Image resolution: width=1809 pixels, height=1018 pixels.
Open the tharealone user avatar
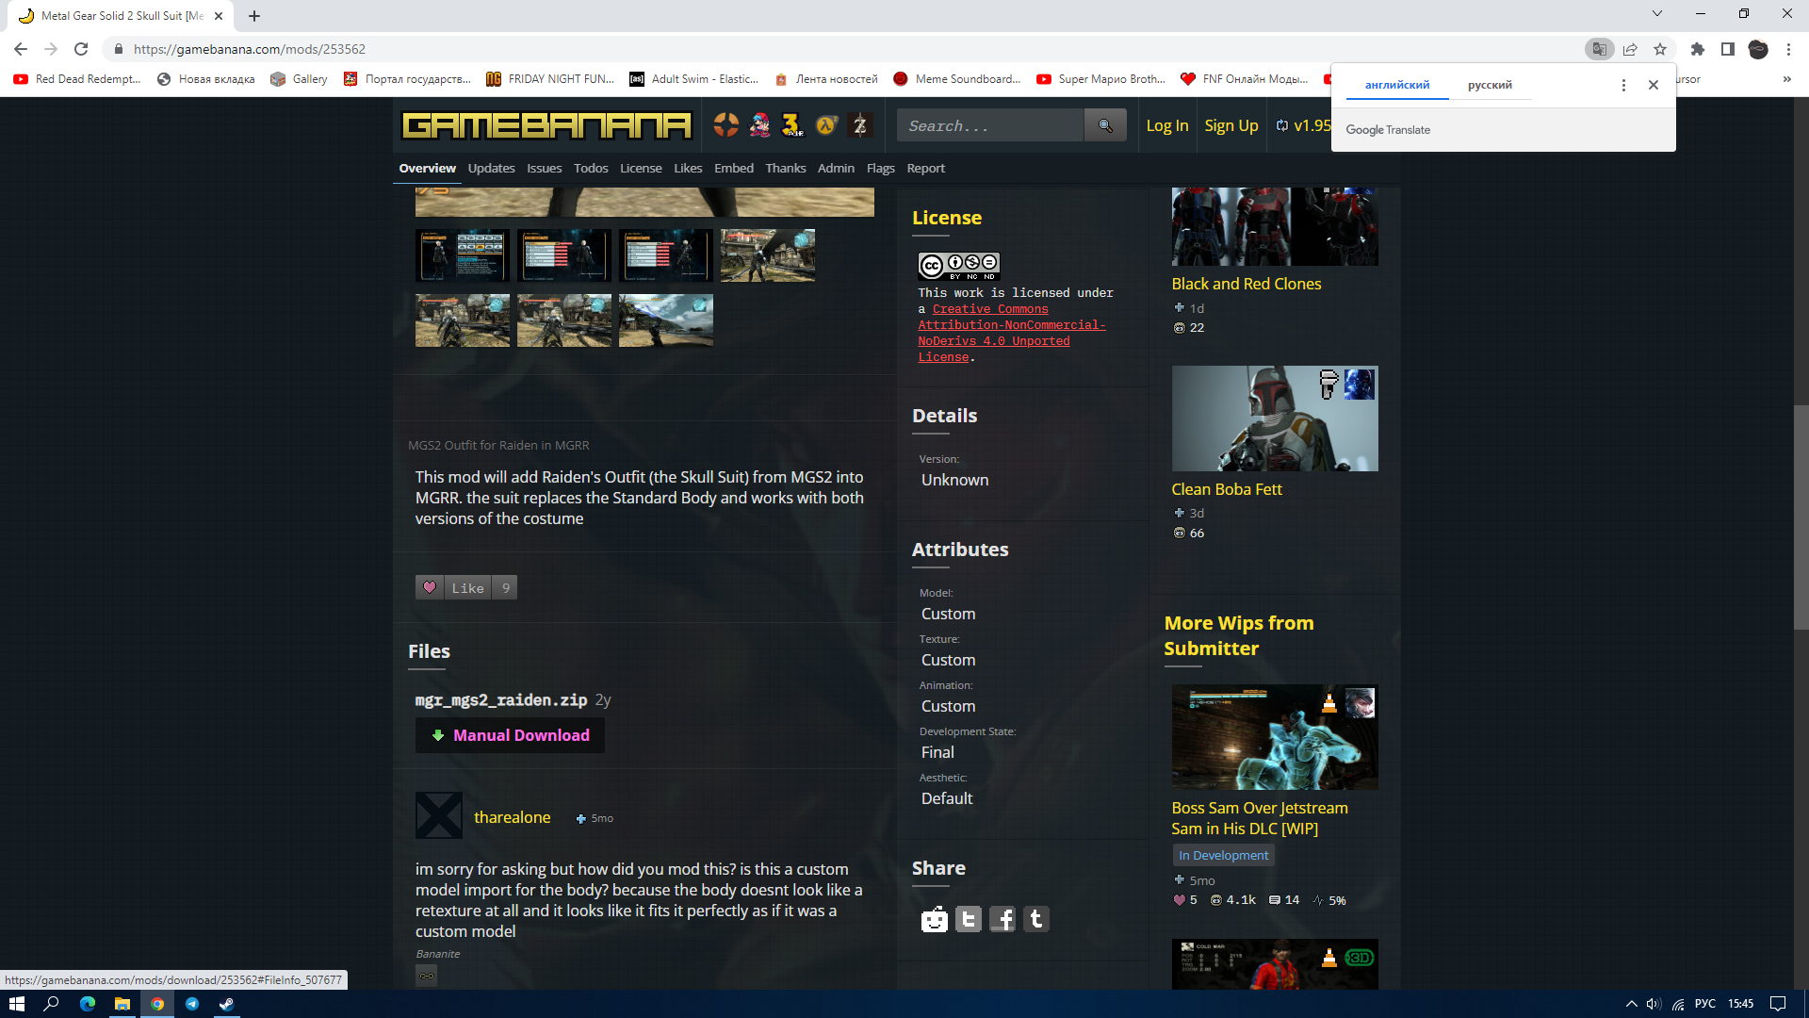click(x=439, y=815)
